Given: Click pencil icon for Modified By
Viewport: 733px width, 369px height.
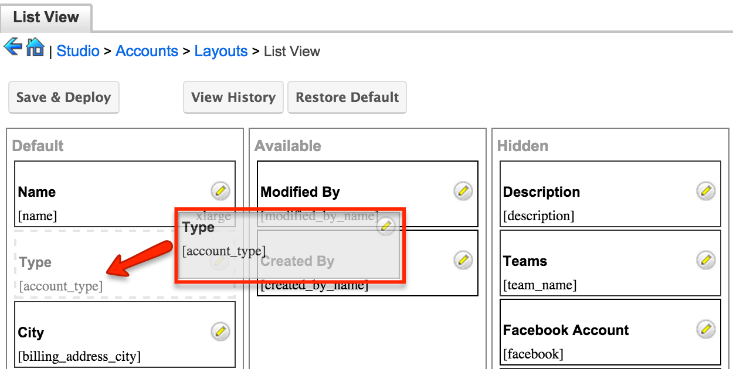Looking at the screenshot, I should [463, 190].
